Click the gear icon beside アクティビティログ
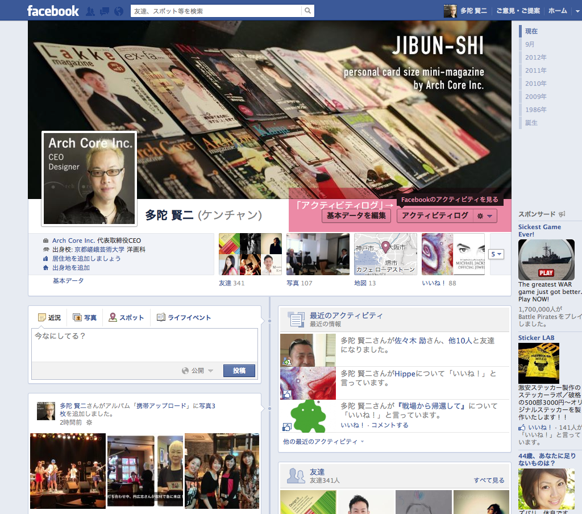This screenshot has height=514, width=582. (x=480, y=215)
